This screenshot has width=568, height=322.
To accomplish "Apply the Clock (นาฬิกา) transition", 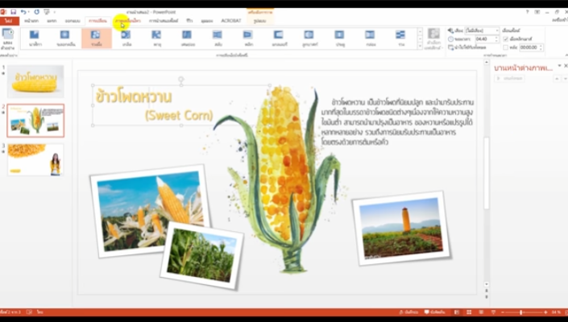I will (x=34, y=39).
